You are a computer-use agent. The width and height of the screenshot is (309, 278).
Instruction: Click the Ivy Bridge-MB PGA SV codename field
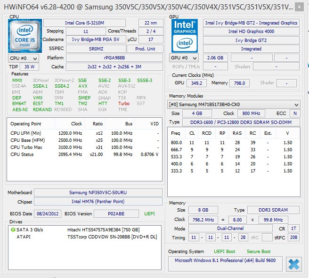(x=96, y=40)
